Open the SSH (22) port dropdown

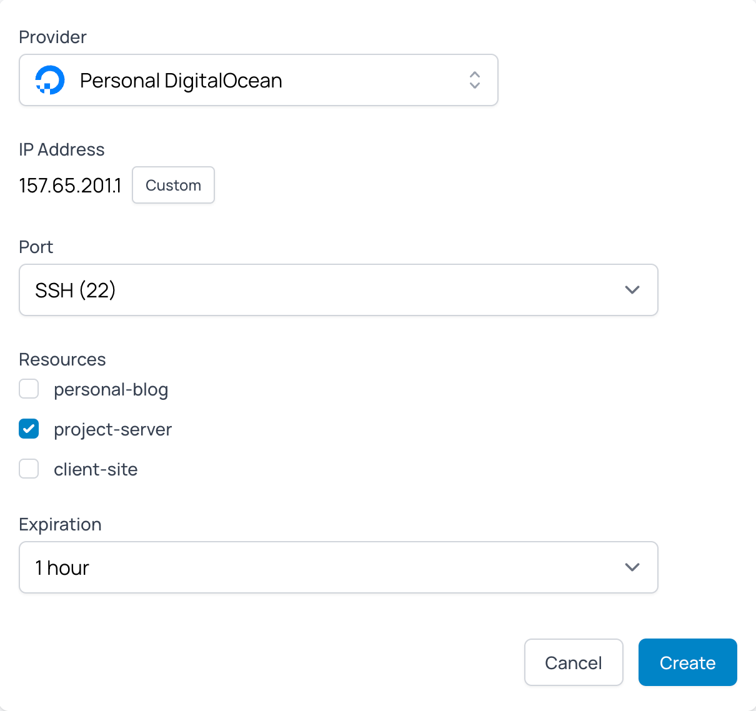pyautogui.click(x=339, y=290)
